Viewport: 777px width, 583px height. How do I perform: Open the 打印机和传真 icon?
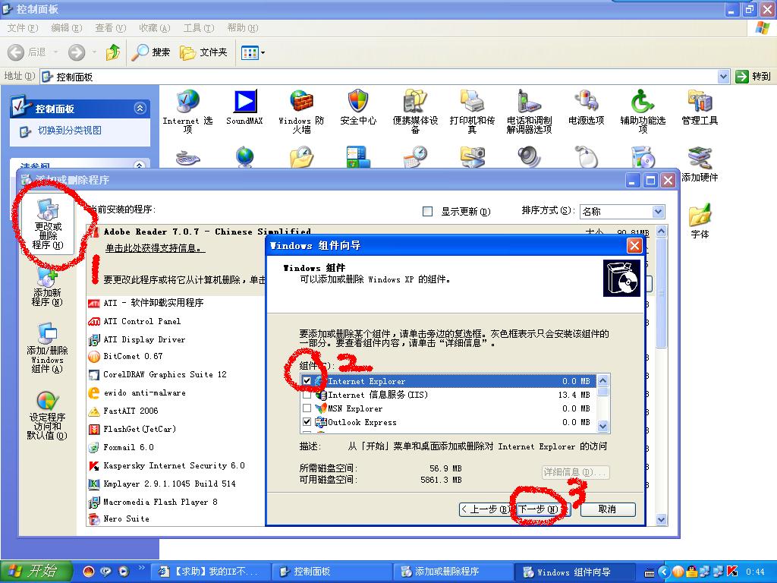[x=472, y=111]
